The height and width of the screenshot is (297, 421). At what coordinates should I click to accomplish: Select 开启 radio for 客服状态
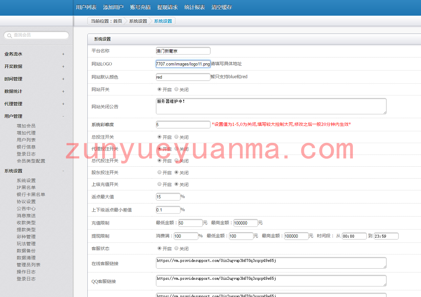point(160,248)
